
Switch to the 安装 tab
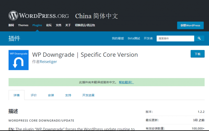[x=51, y=95]
